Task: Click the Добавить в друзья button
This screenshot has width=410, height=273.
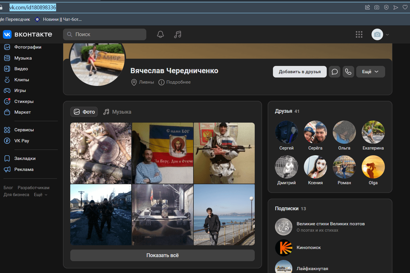Action: pyautogui.click(x=300, y=72)
